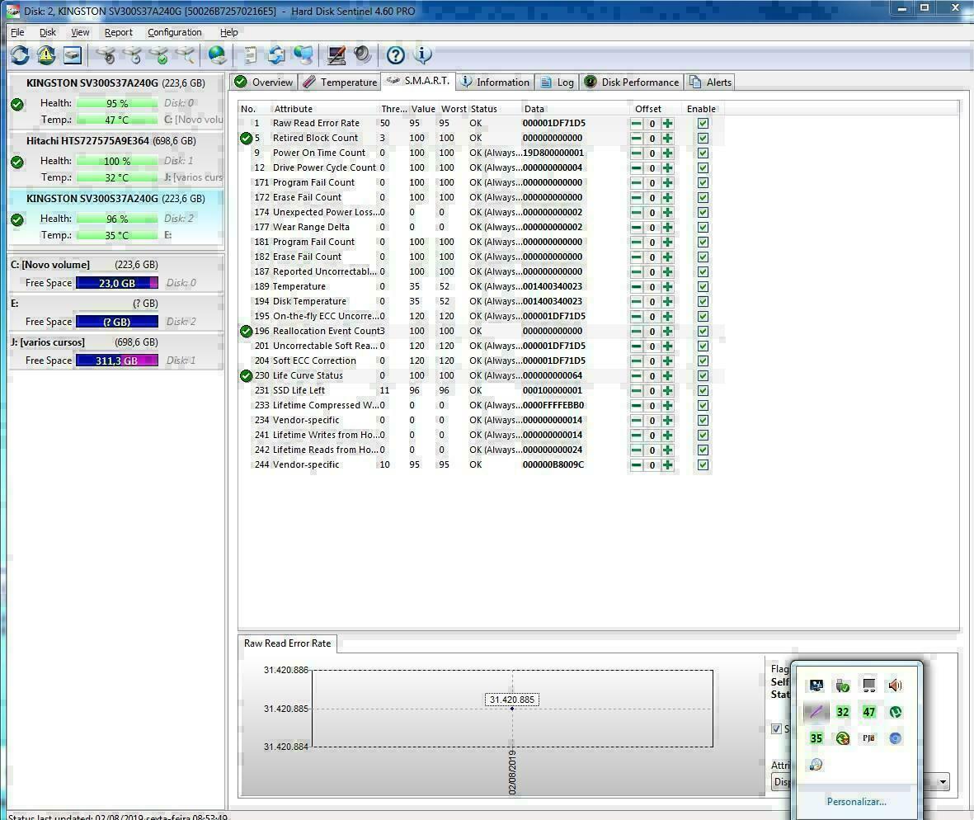The width and height of the screenshot is (974, 820).
Task: Decrease offset for Retired Block Count
Action: (x=636, y=138)
